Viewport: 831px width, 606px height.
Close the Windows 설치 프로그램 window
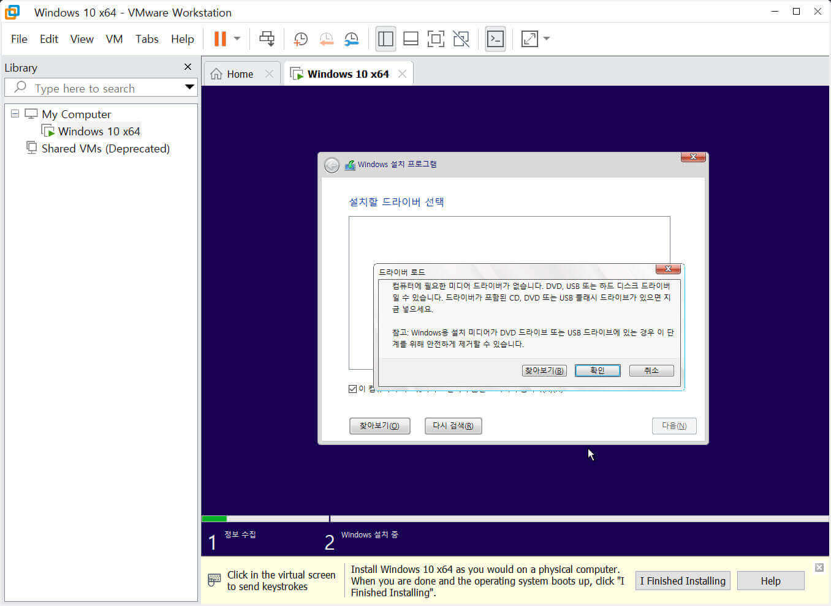tap(693, 157)
